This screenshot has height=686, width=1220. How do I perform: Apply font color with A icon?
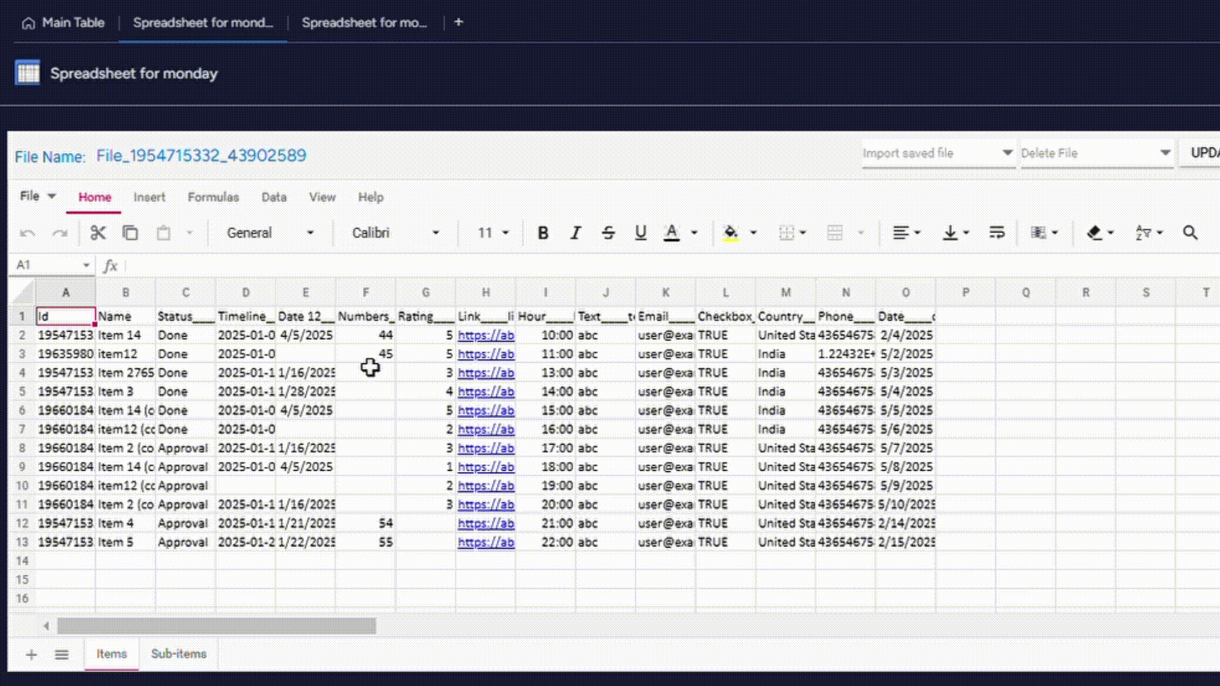672,233
